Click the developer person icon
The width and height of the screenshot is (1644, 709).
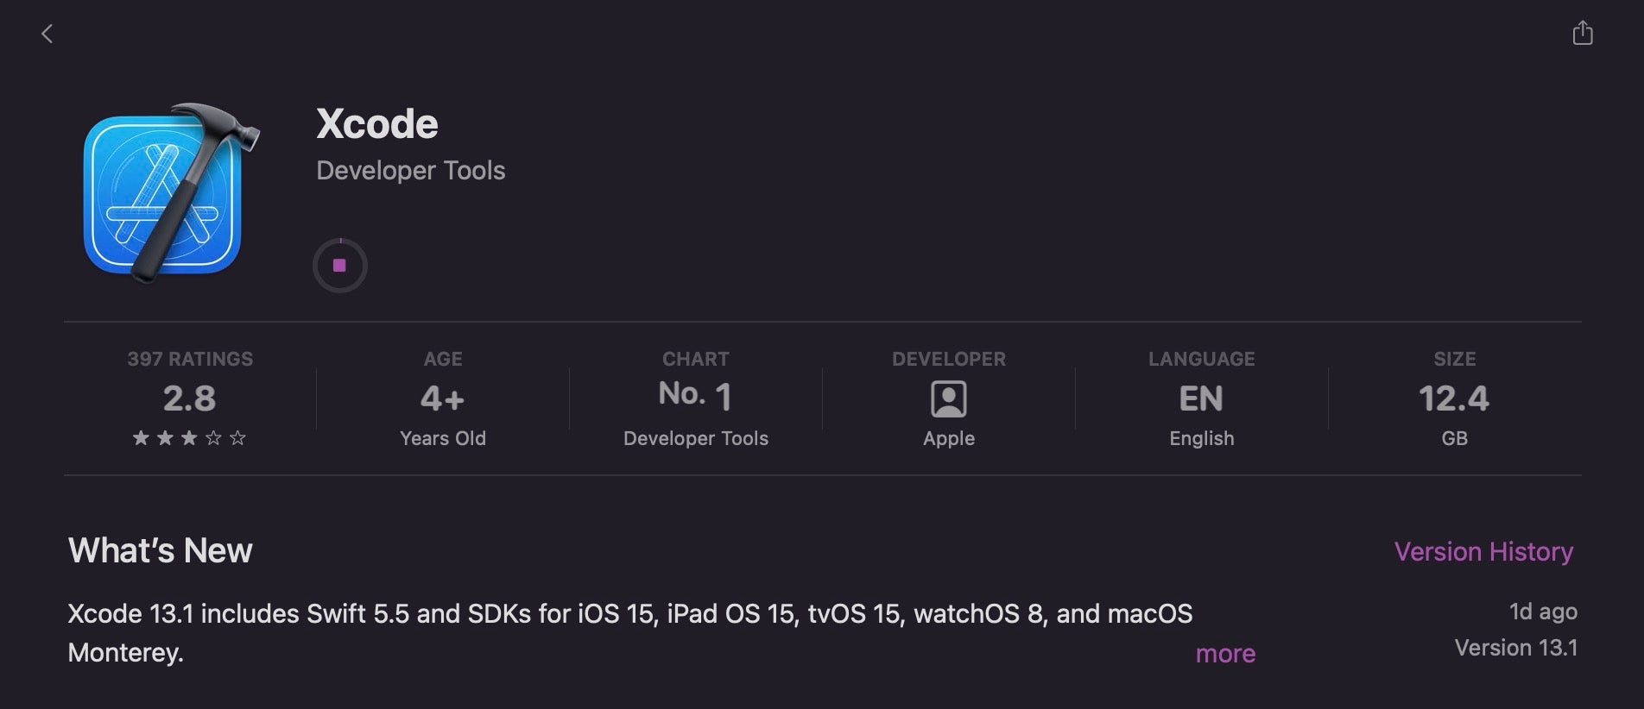[948, 399]
